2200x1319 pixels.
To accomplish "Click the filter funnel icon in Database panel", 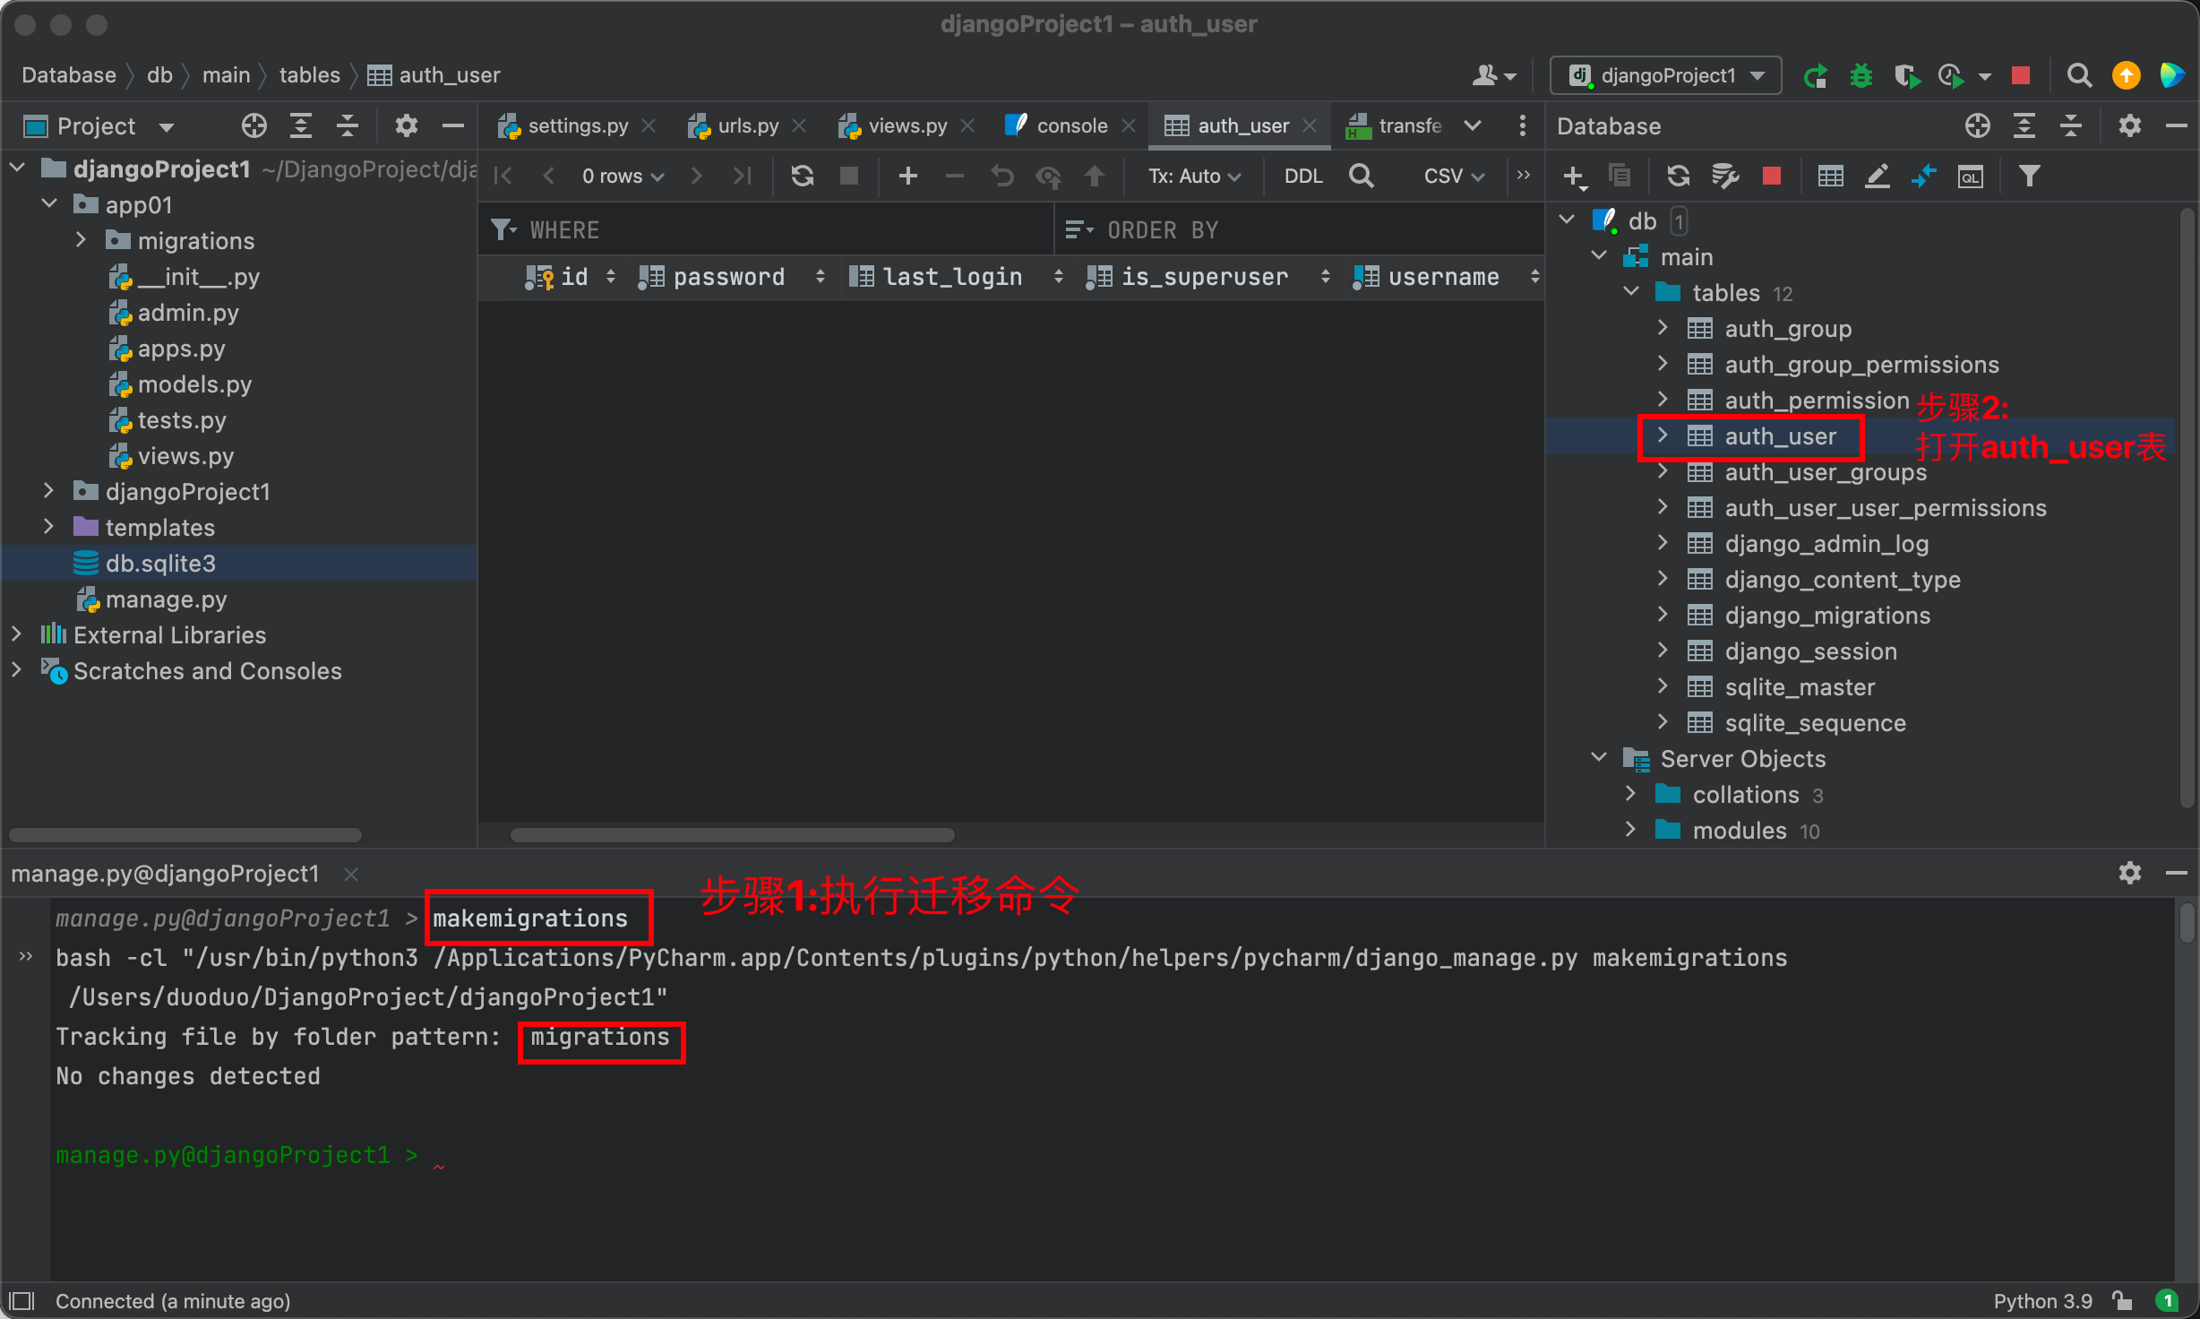I will pos(2029,177).
